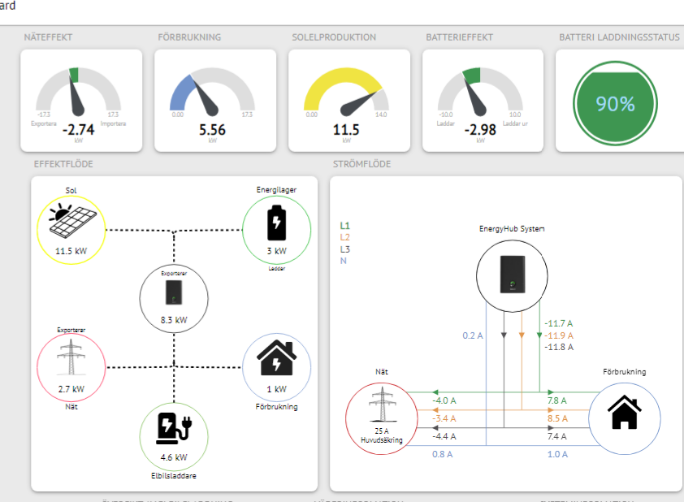Image resolution: width=684 pixels, height=502 pixels.
Task: Click the L2 phase legend label
Action: [x=345, y=236]
